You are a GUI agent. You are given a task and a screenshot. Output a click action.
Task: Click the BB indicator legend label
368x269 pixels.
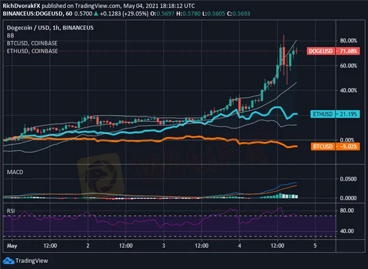(x=11, y=35)
